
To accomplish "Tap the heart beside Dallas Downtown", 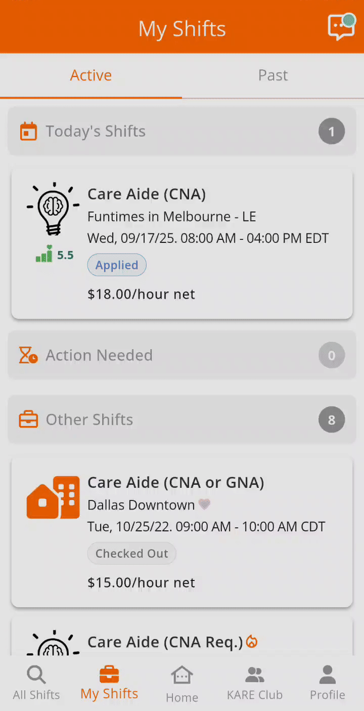I will point(204,505).
